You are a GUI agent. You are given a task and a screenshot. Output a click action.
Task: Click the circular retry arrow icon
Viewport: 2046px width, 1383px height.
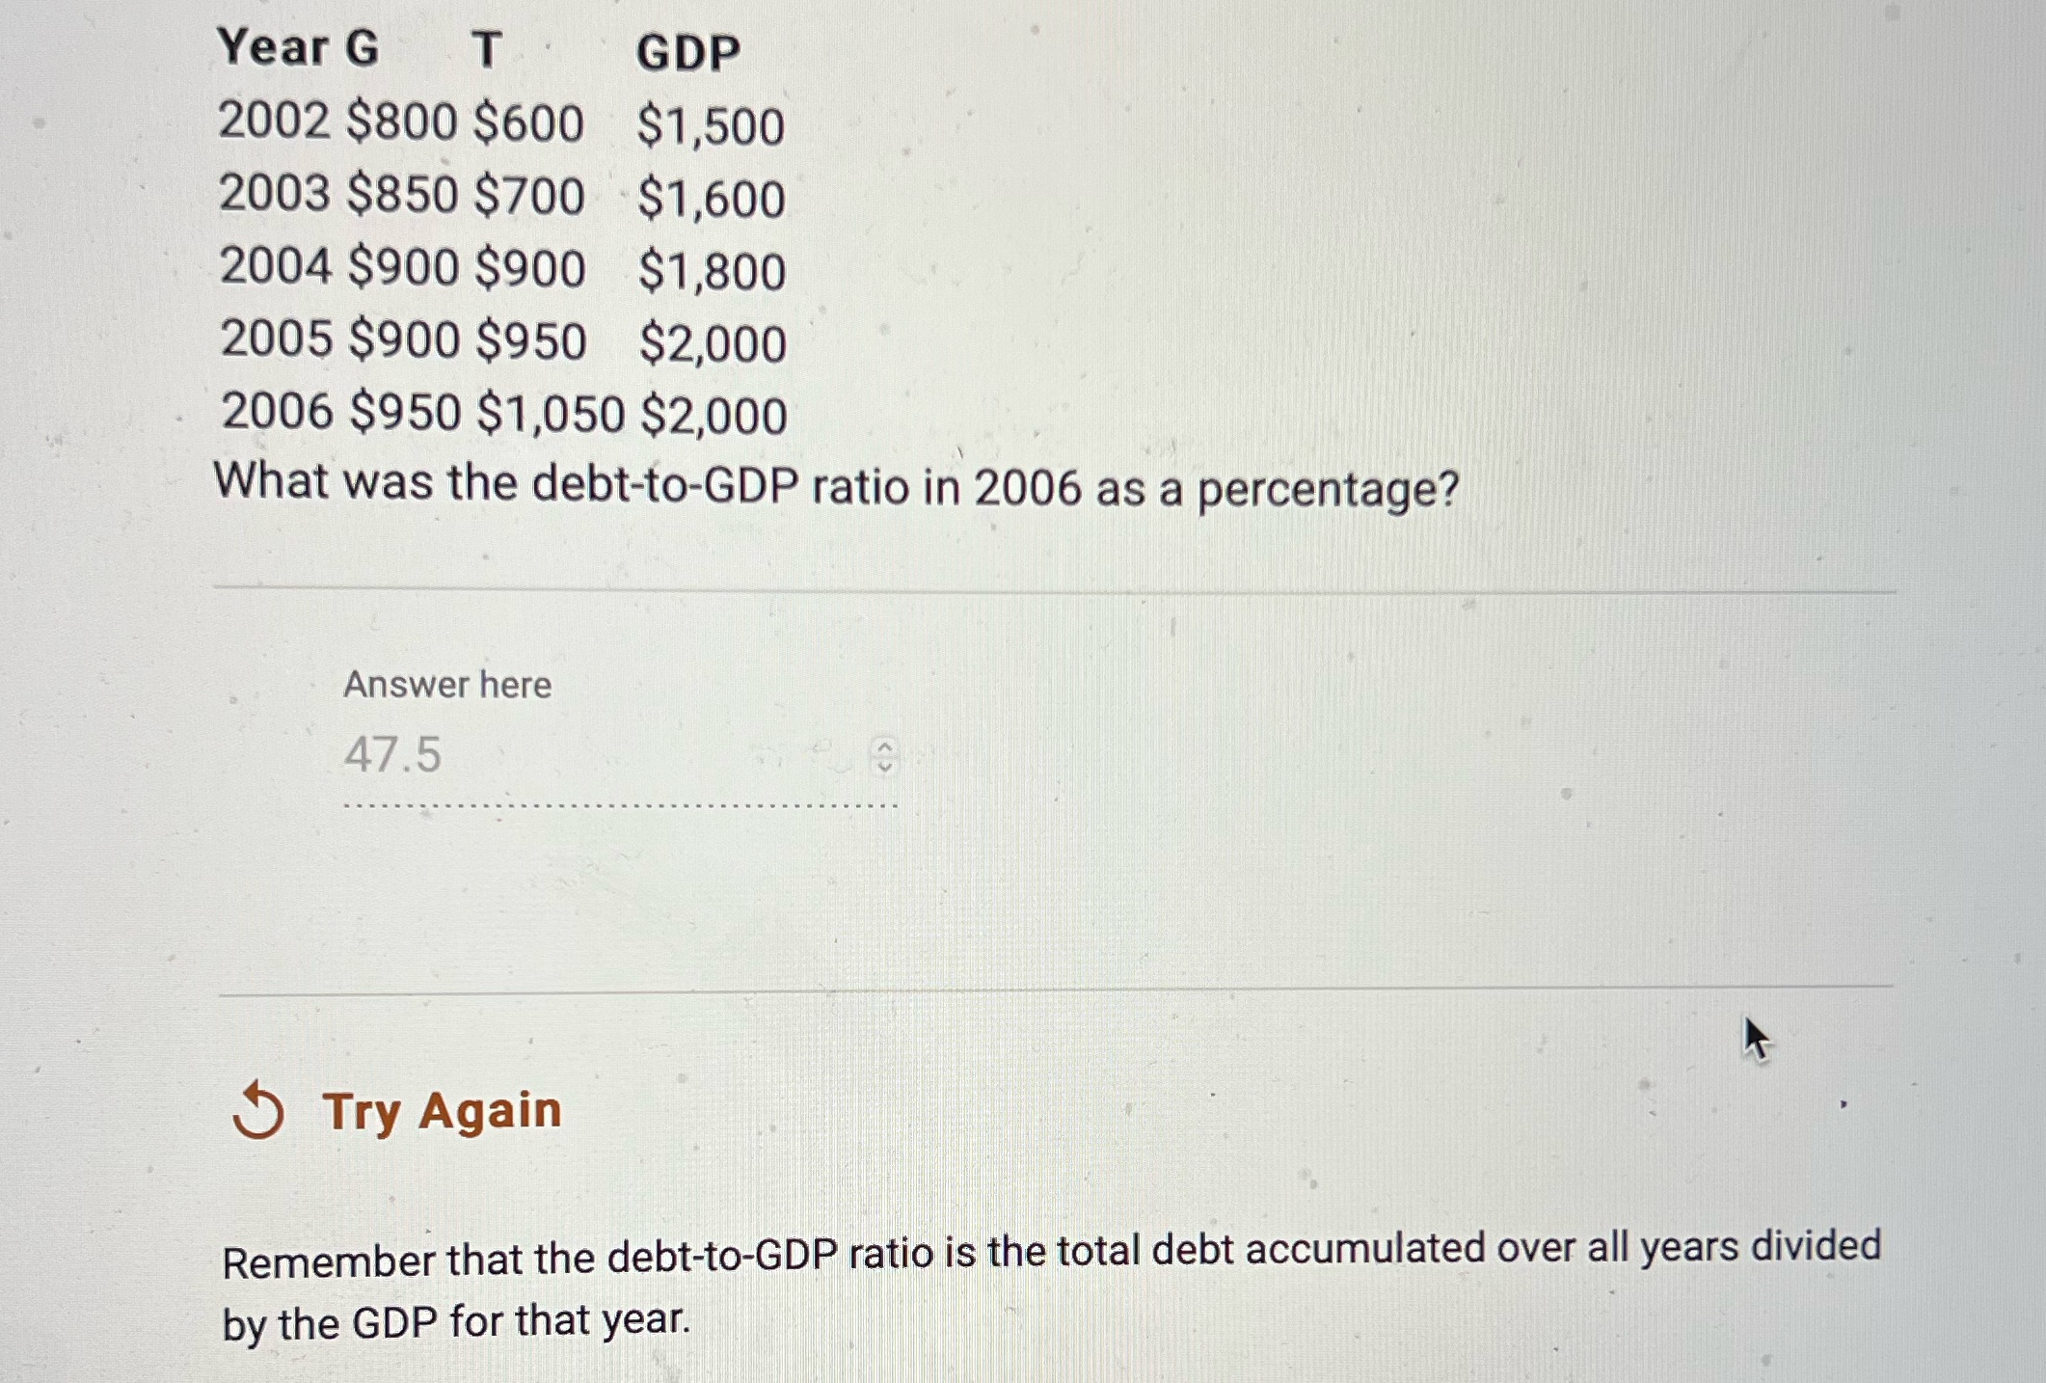point(262,1111)
